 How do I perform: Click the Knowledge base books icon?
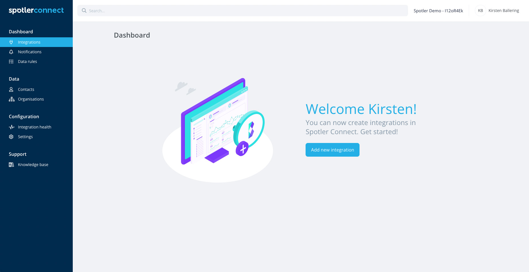pyautogui.click(x=11, y=165)
